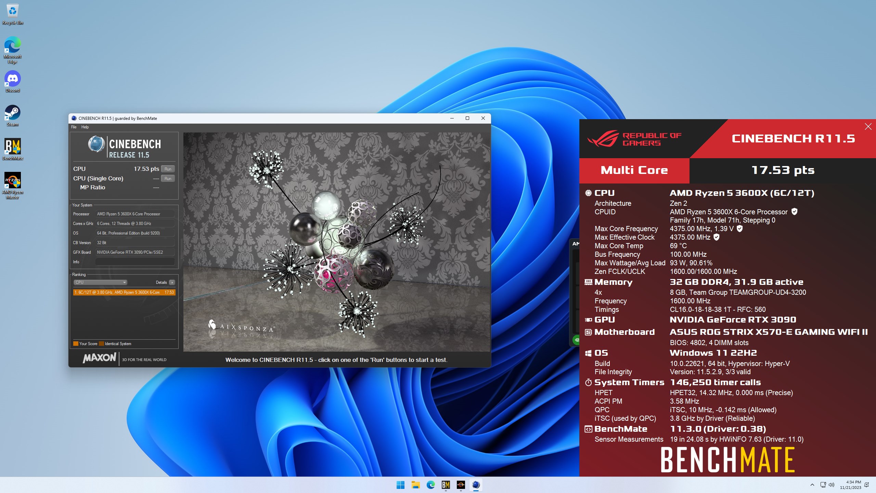Click the CPUID verified shield icon

795,212
